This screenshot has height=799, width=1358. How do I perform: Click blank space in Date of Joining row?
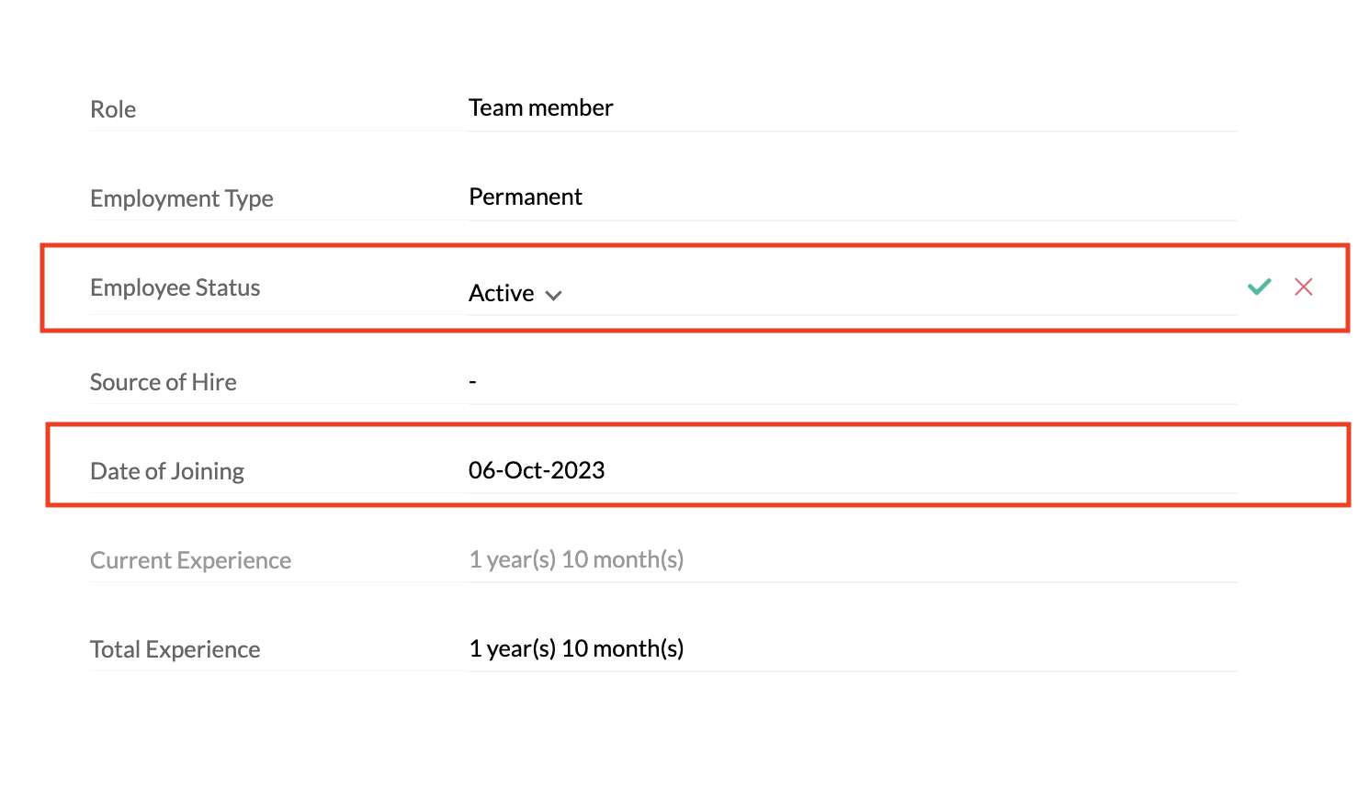[x=919, y=470]
